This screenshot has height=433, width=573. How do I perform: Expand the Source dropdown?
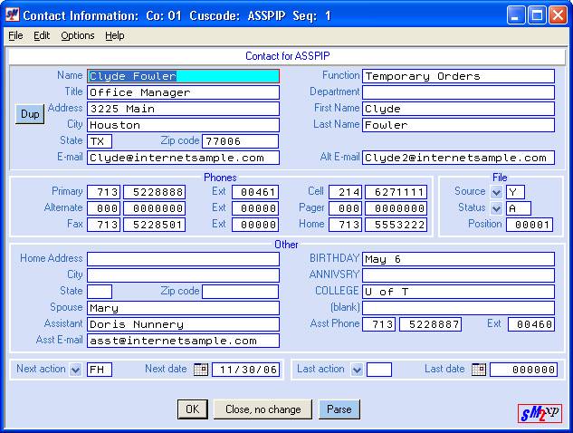click(496, 192)
